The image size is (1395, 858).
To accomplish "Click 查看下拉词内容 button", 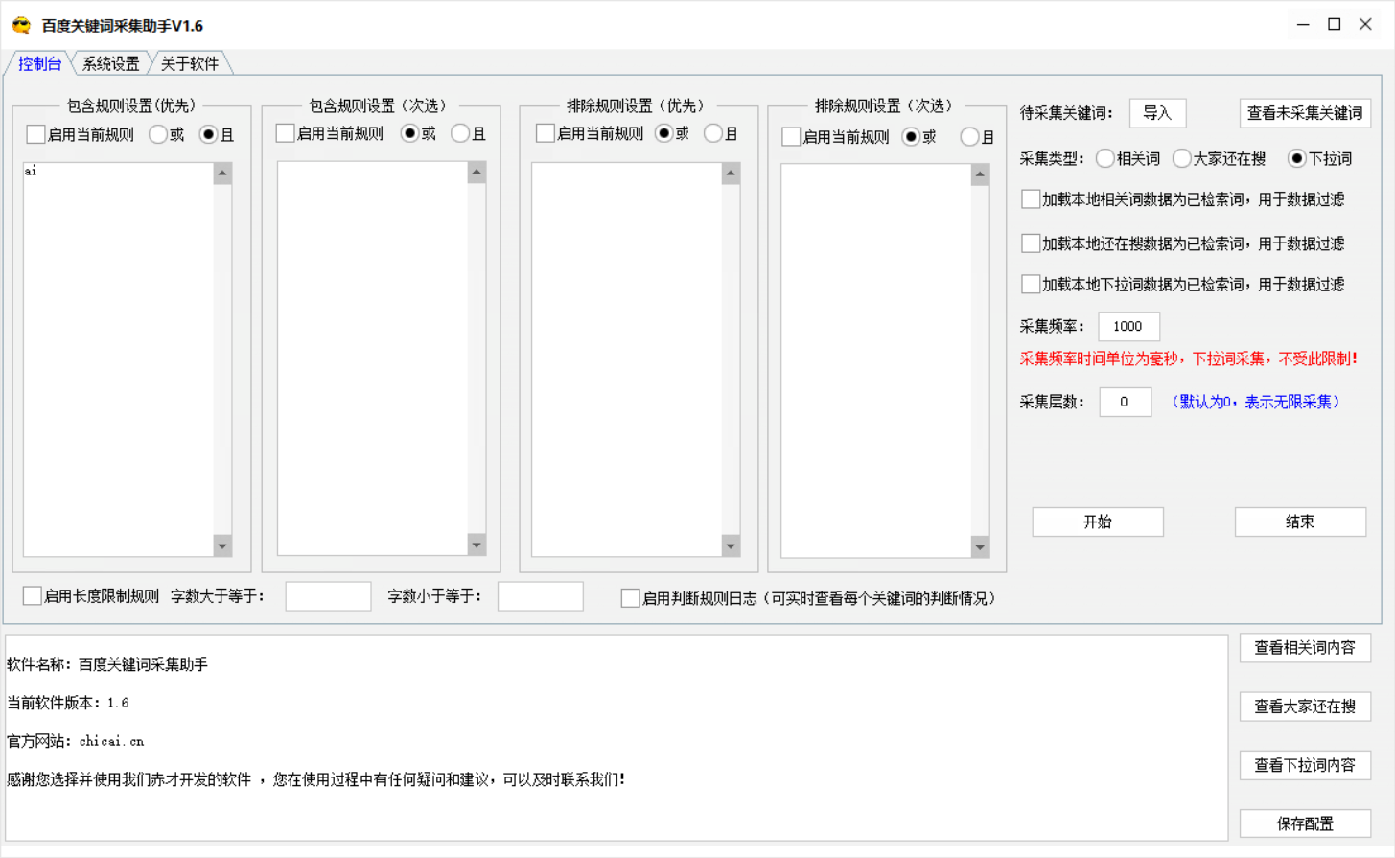I will [x=1305, y=765].
